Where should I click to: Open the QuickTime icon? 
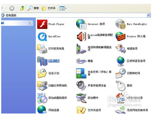click(x=42, y=37)
